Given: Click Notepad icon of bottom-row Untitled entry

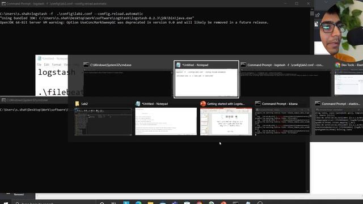Looking at the screenshot, I should tap(138, 104).
